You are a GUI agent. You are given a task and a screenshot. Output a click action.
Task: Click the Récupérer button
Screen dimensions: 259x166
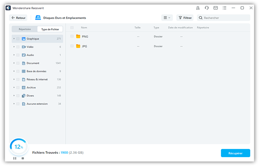click(x=235, y=153)
